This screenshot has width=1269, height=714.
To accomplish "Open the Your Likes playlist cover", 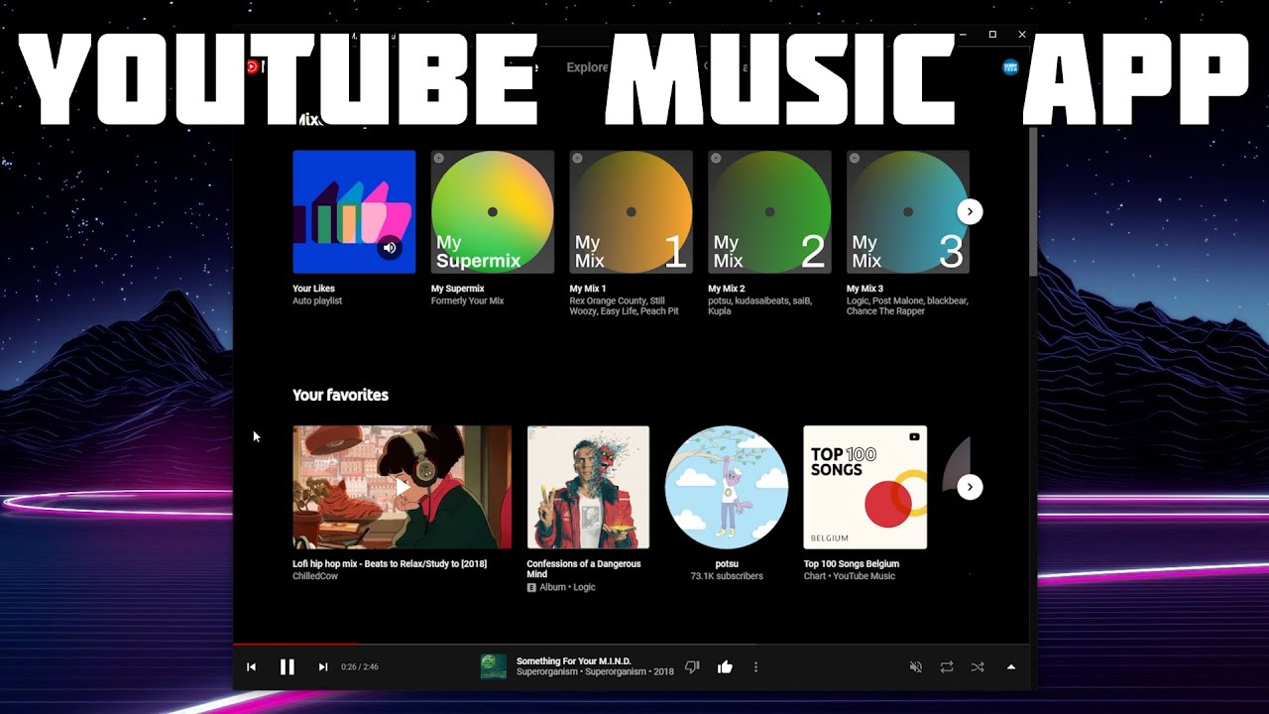I will (354, 212).
